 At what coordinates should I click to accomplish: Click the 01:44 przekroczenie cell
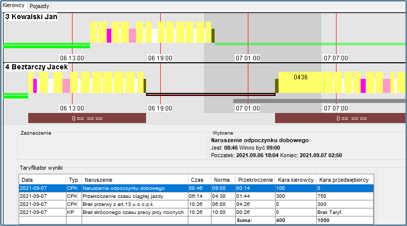(x=255, y=196)
